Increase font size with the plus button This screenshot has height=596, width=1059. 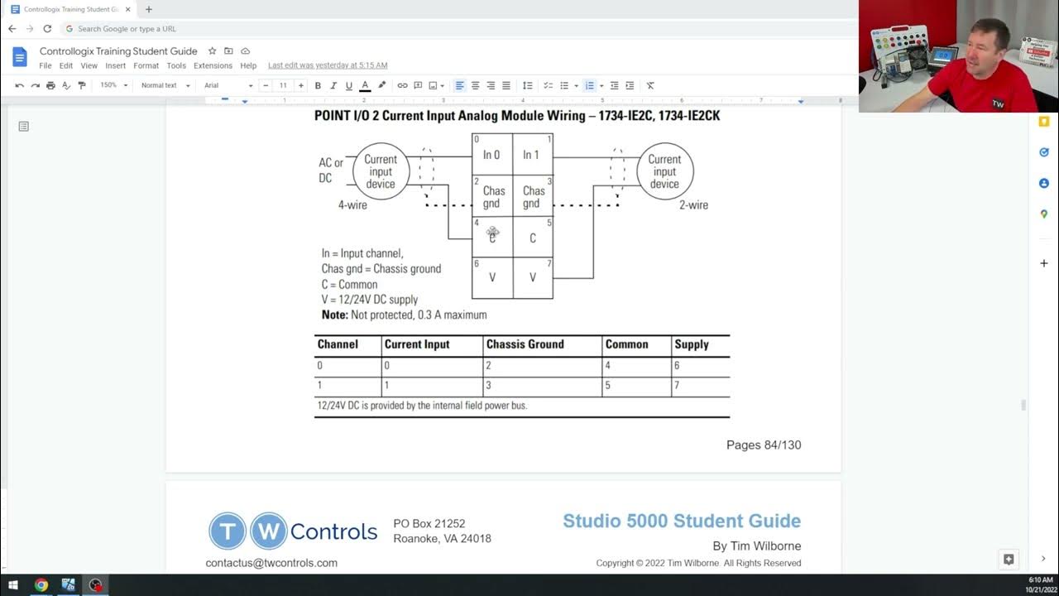point(300,85)
